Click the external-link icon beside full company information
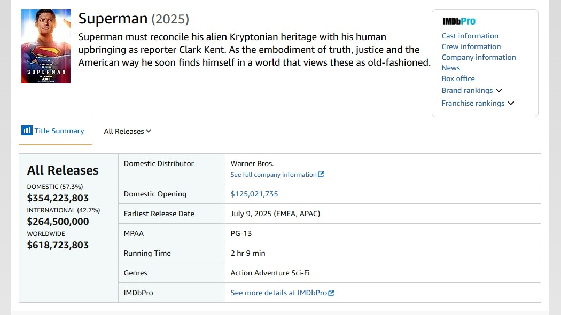 pyautogui.click(x=320, y=174)
